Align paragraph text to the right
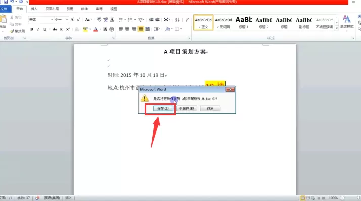This screenshot has width=361, height=201. 134,29
